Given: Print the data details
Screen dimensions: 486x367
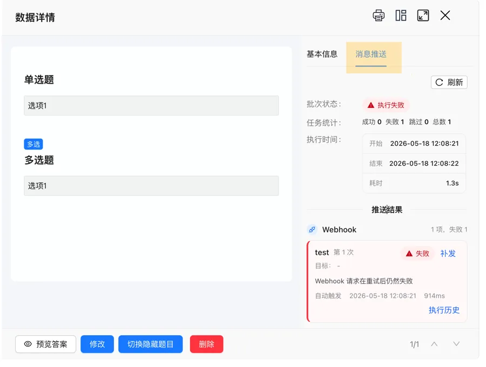Looking at the screenshot, I should (x=379, y=16).
